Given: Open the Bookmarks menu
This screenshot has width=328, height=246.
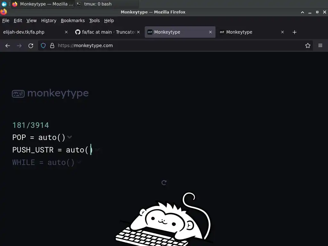Looking at the screenshot, I should point(73,20).
